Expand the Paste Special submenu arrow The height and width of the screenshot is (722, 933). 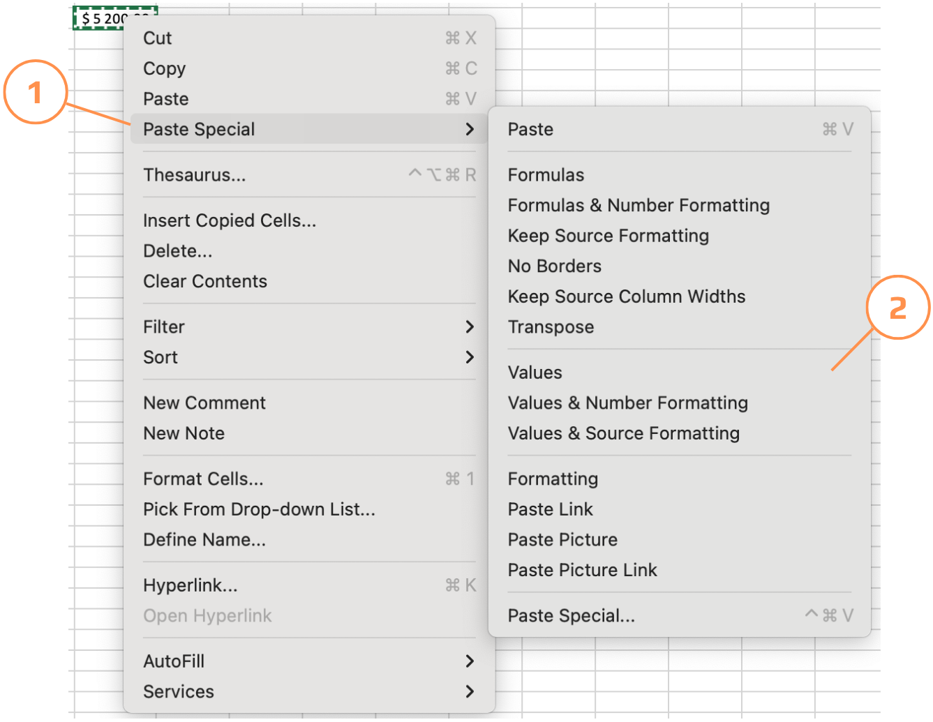(x=470, y=129)
